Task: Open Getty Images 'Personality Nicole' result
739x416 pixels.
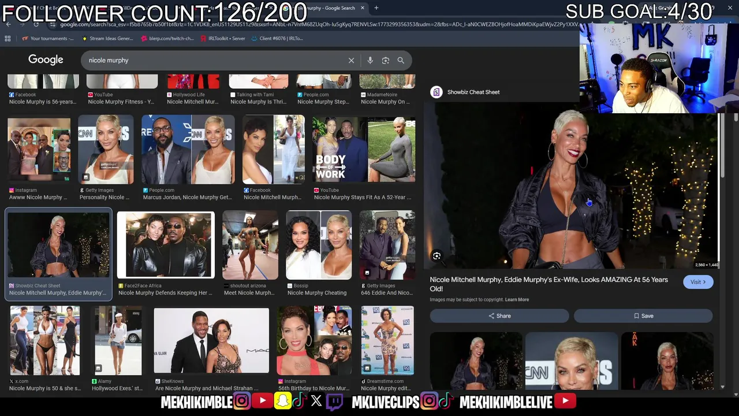Action: pos(106,150)
